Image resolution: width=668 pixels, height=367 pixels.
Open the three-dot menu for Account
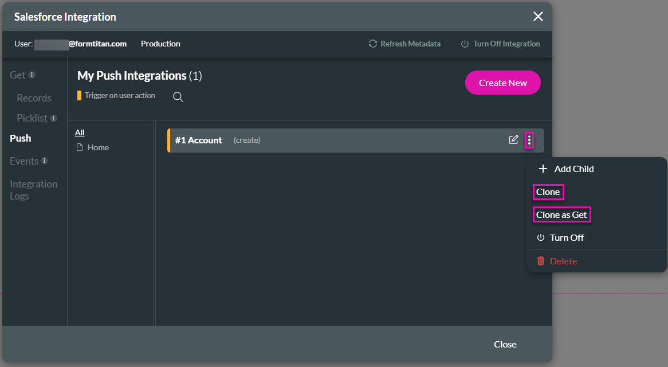tap(529, 140)
